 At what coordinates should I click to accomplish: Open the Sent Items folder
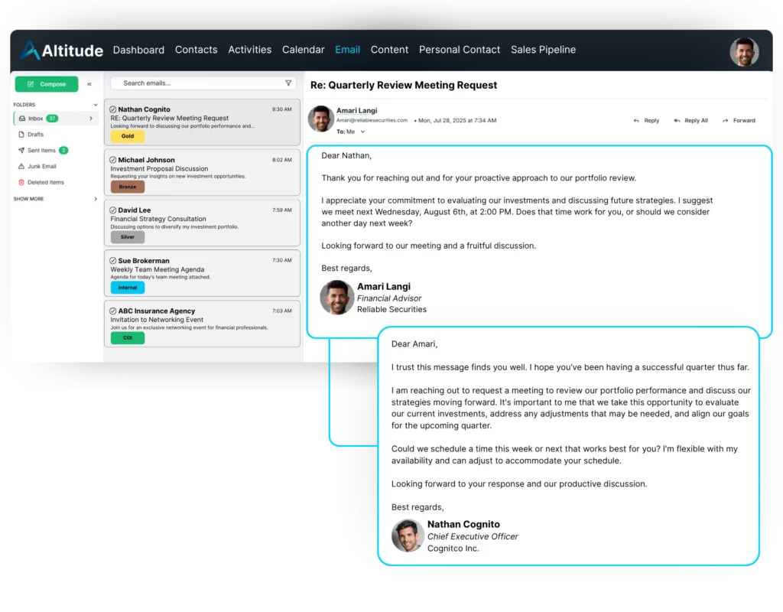tap(41, 151)
